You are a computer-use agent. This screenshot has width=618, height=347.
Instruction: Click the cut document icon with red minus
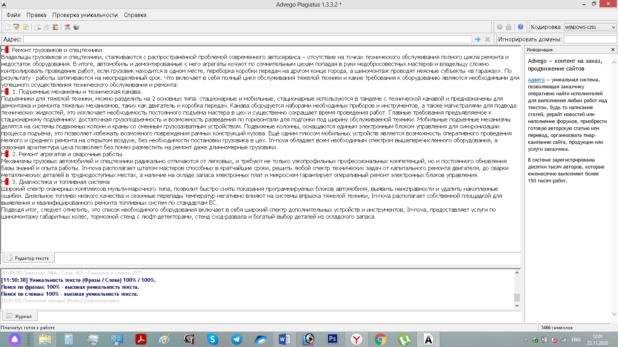pyautogui.click(x=37, y=27)
